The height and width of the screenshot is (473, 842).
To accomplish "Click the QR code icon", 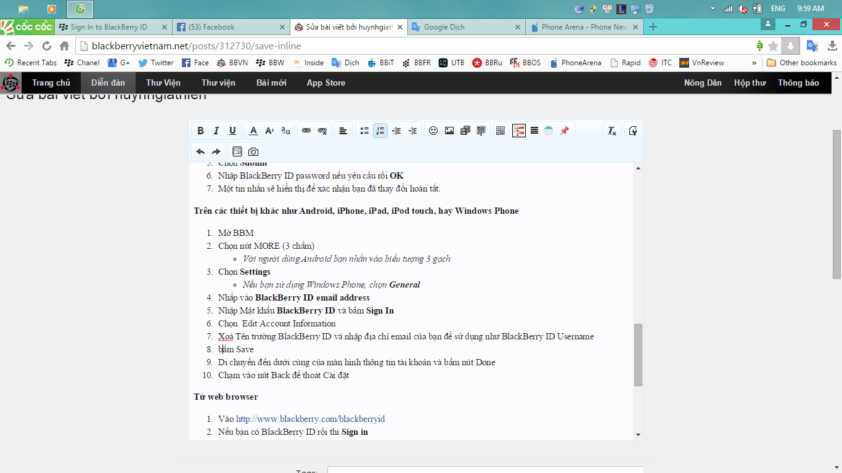I will (x=501, y=131).
